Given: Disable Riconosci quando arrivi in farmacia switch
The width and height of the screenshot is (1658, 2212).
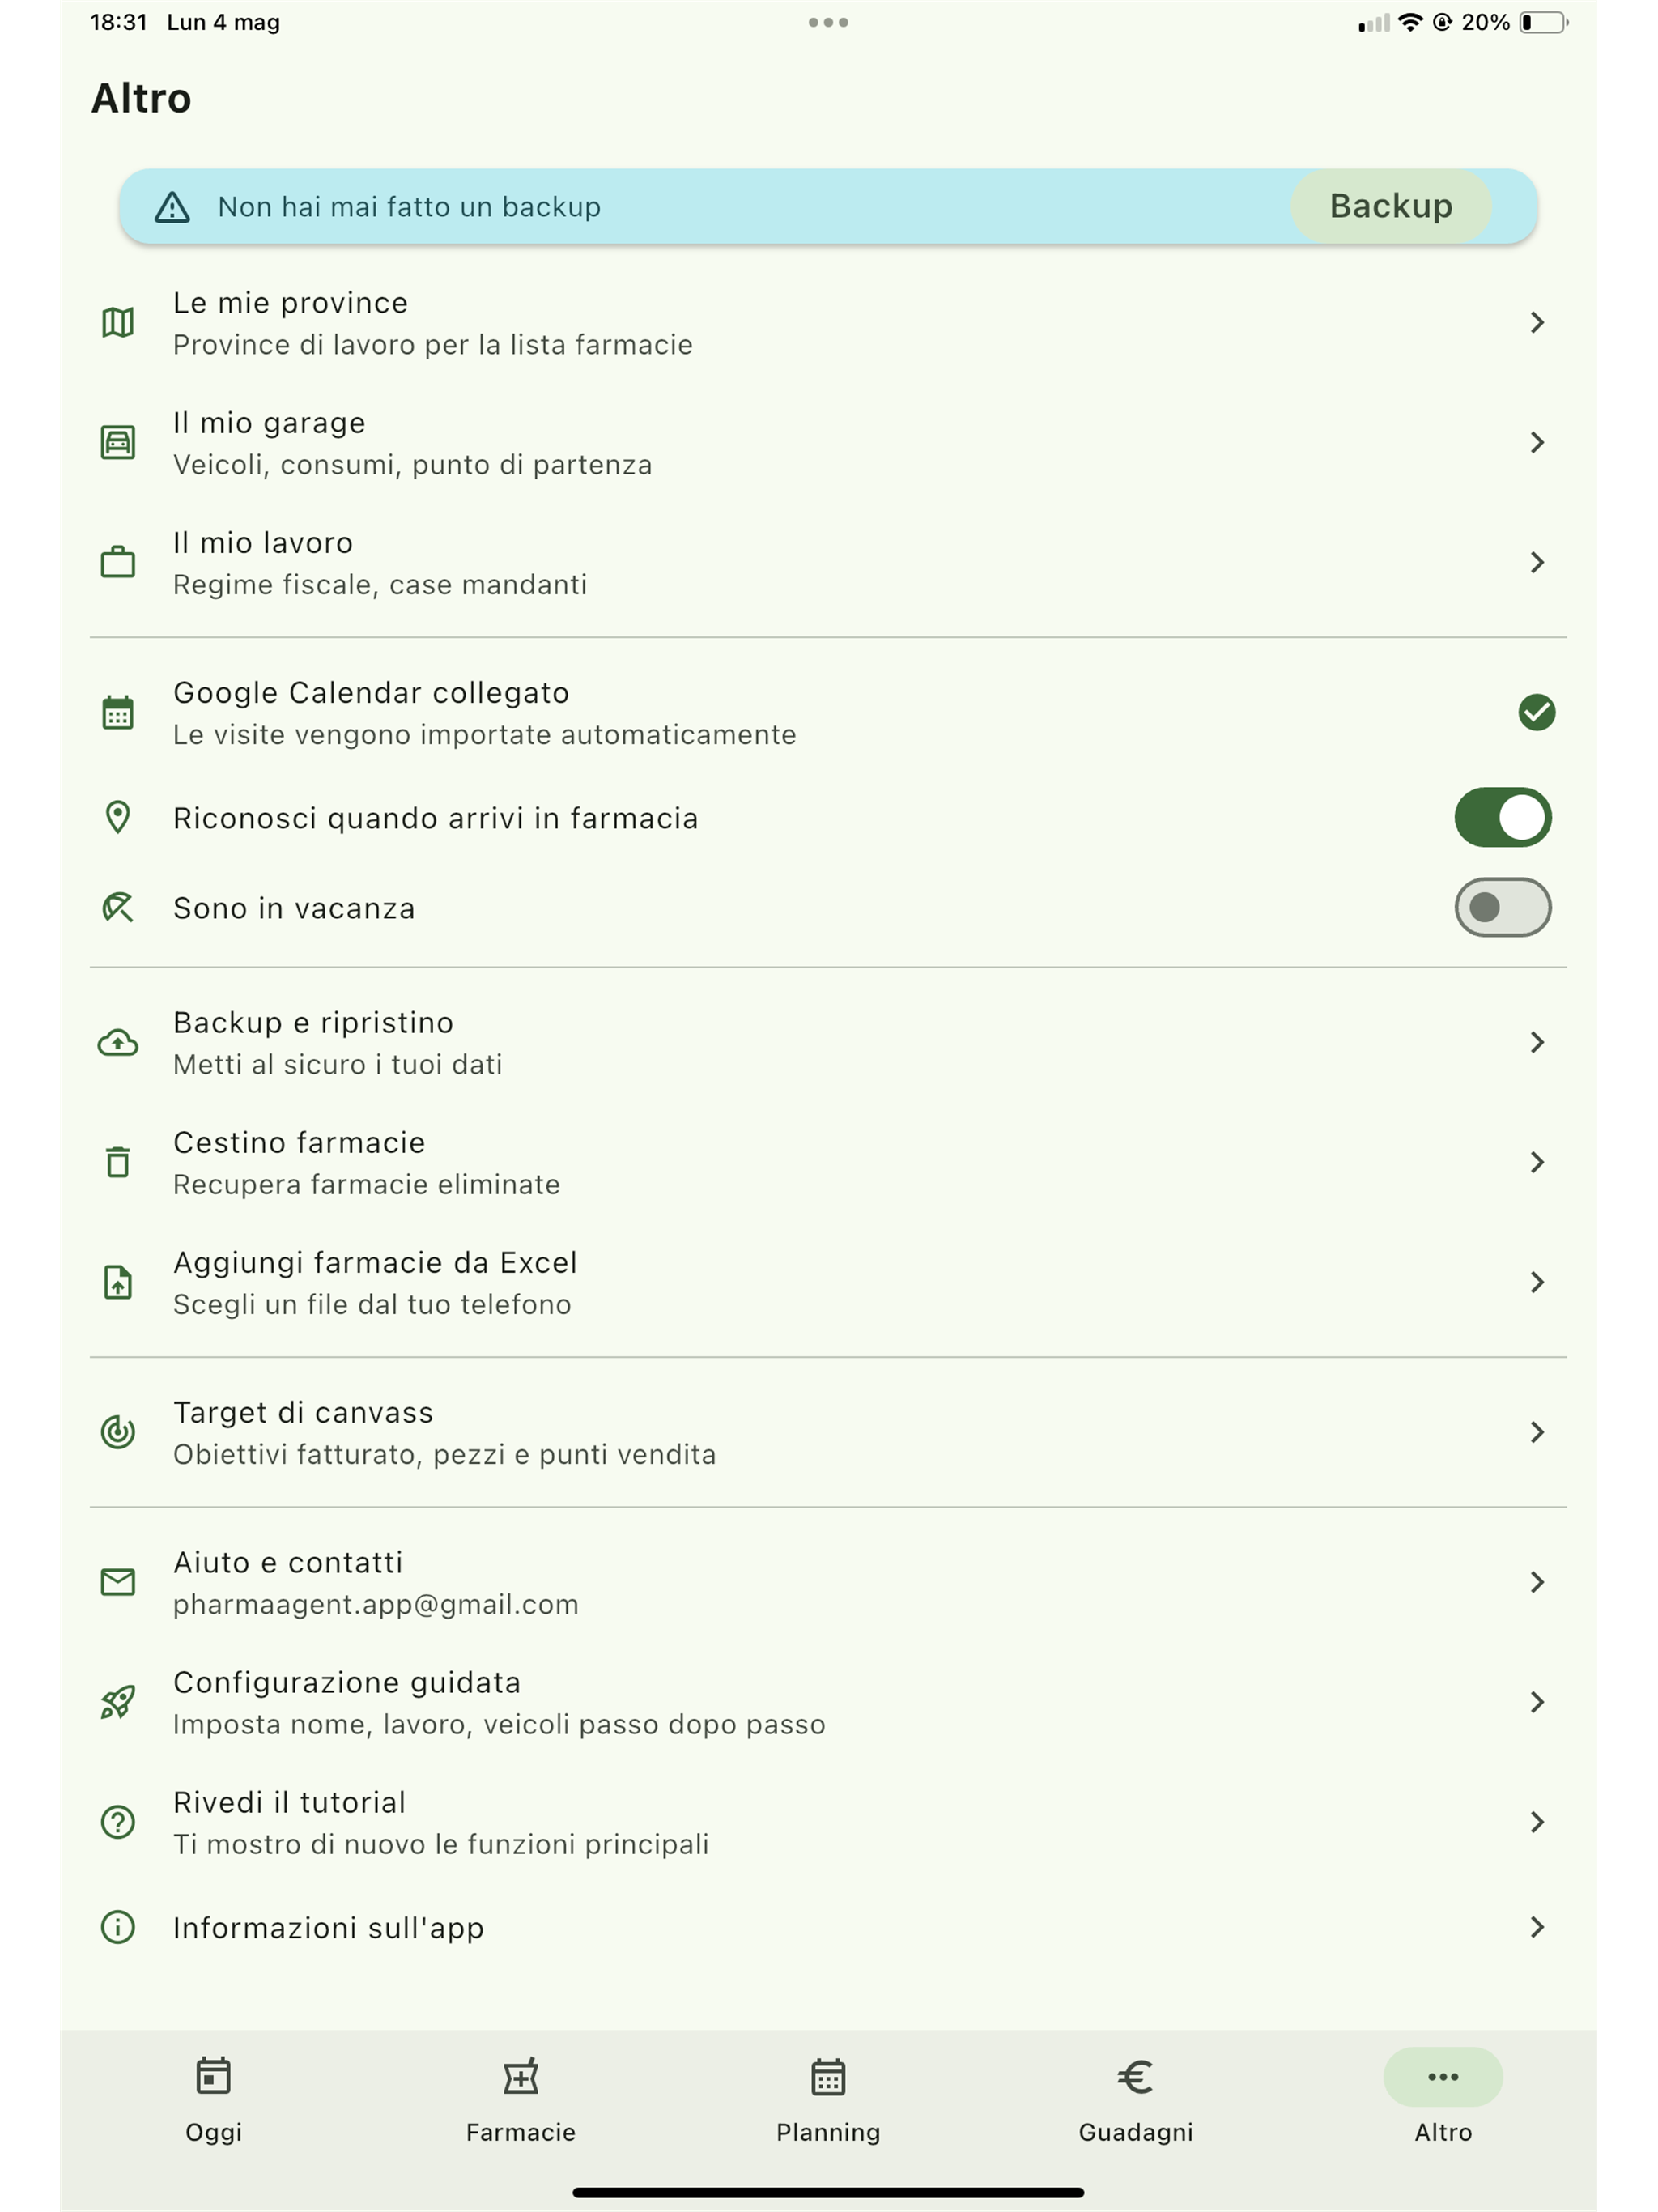Looking at the screenshot, I should 1502,817.
